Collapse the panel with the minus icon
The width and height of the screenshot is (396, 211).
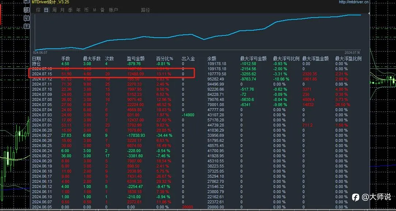pyautogui.click(x=27, y=2)
